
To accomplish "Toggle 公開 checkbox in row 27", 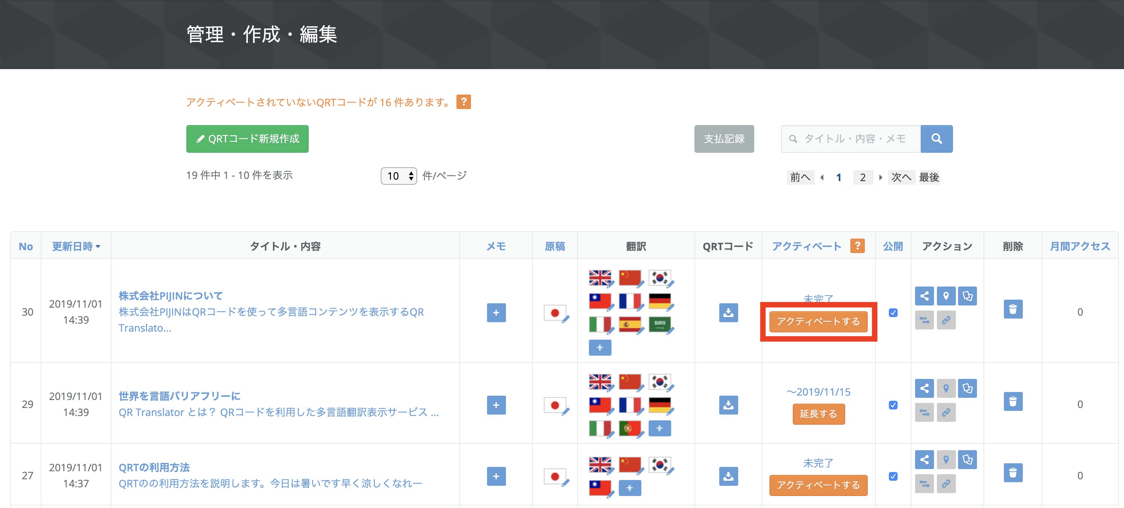I will [893, 476].
